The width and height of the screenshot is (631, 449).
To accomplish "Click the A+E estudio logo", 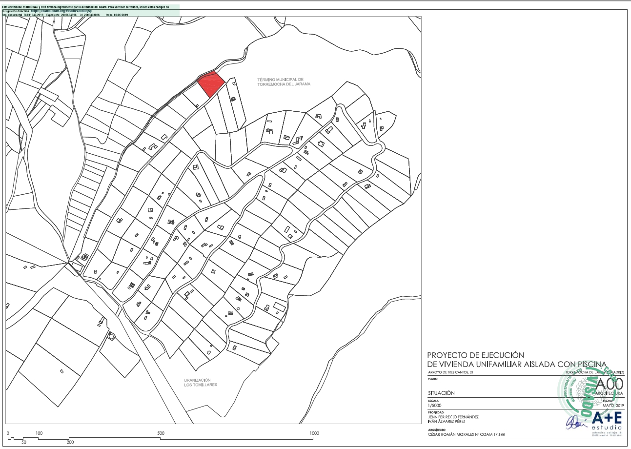I will click(607, 422).
